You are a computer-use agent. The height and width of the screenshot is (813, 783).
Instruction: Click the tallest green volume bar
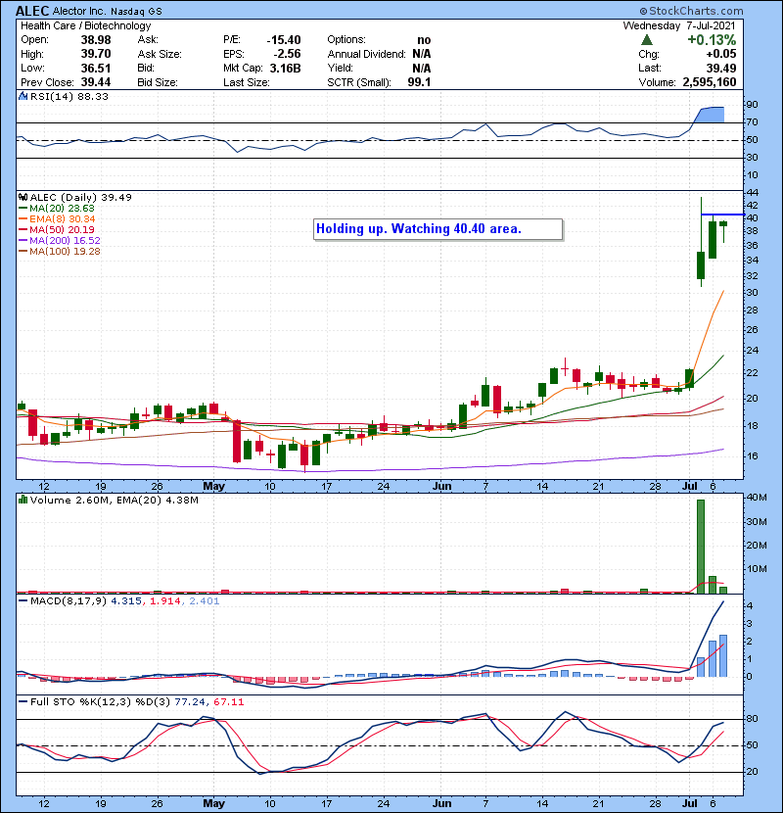tap(701, 547)
